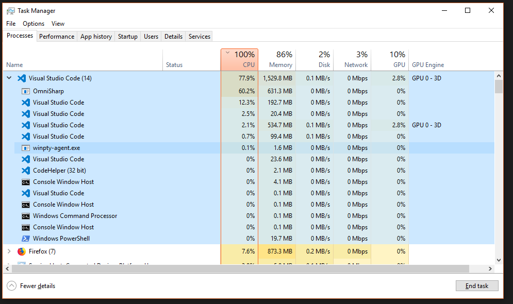Click the VS Code icon on the 12.3% CPU row
The height and width of the screenshot is (304, 513).
tap(25, 103)
